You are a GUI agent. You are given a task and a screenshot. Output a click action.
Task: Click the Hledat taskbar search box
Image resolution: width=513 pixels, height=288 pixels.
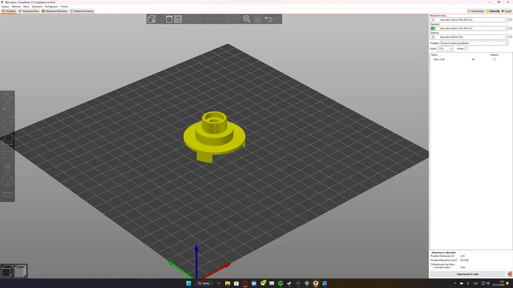(x=204, y=283)
